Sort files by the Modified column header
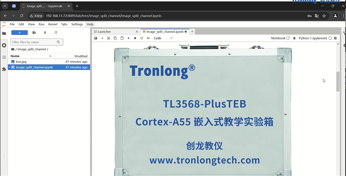 pyautogui.click(x=73, y=56)
